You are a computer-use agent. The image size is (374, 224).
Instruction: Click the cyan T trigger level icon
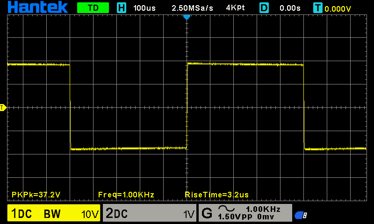tap(318, 8)
